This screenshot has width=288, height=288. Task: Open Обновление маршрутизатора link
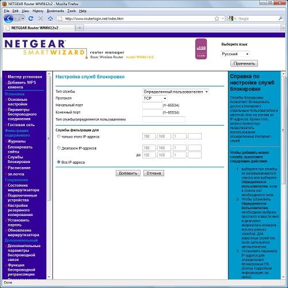[24, 233]
